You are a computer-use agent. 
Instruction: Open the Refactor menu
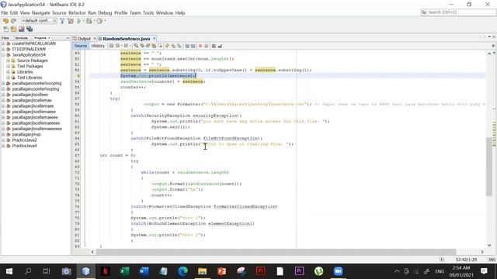77,13
